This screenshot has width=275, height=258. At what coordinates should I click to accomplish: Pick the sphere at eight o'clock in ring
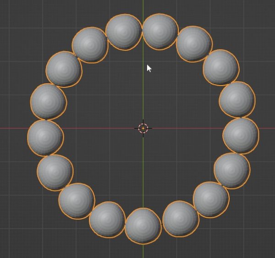pos(55,172)
